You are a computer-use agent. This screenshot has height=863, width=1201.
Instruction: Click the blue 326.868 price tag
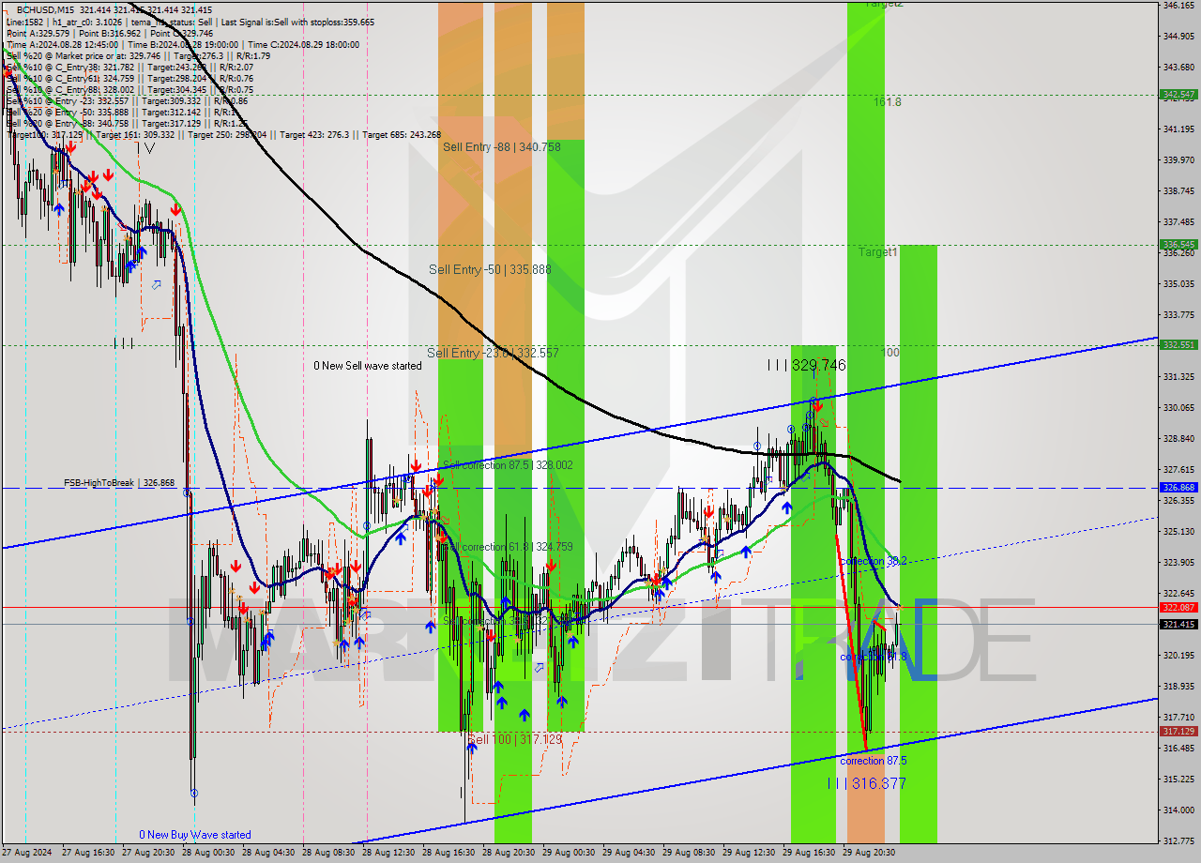(1178, 488)
